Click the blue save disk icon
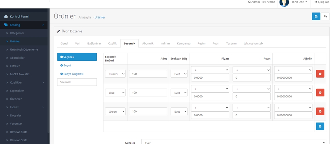 (x=316, y=17)
